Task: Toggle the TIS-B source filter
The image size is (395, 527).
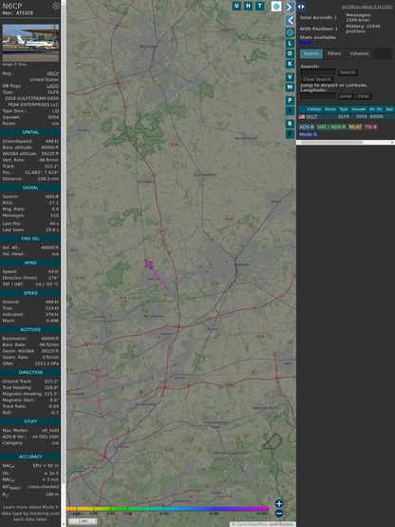Action: click(370, 127)
